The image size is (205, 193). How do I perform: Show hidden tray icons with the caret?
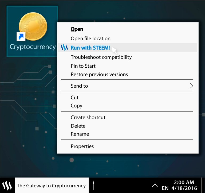[155, 186]
